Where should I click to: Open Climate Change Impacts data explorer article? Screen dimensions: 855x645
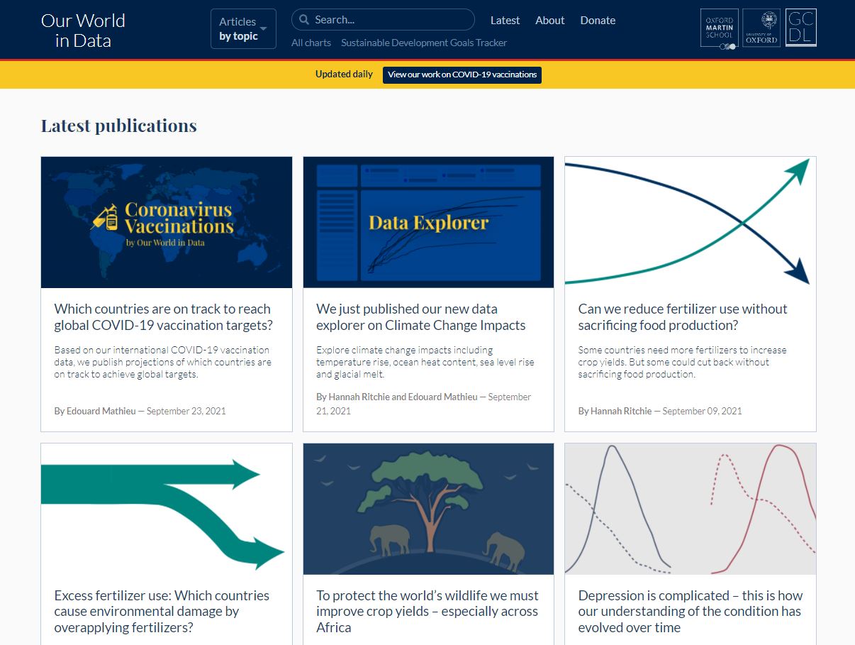(421, 317)
